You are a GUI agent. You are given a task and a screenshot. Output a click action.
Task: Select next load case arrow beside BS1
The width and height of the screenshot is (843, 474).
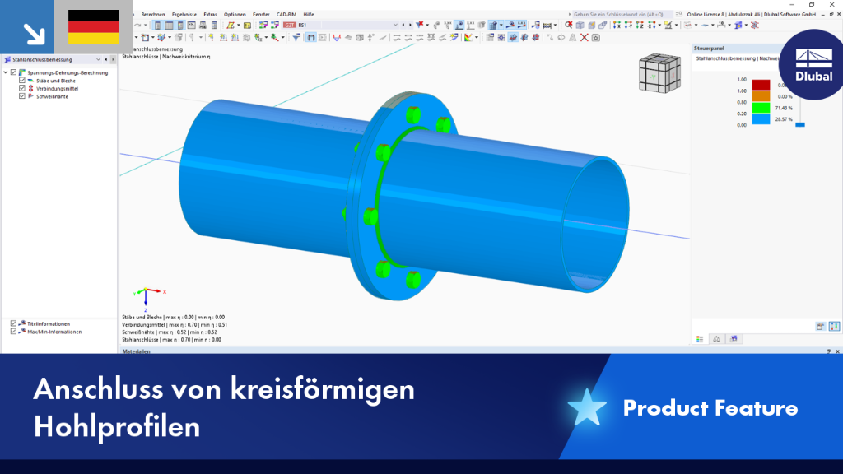411,25
